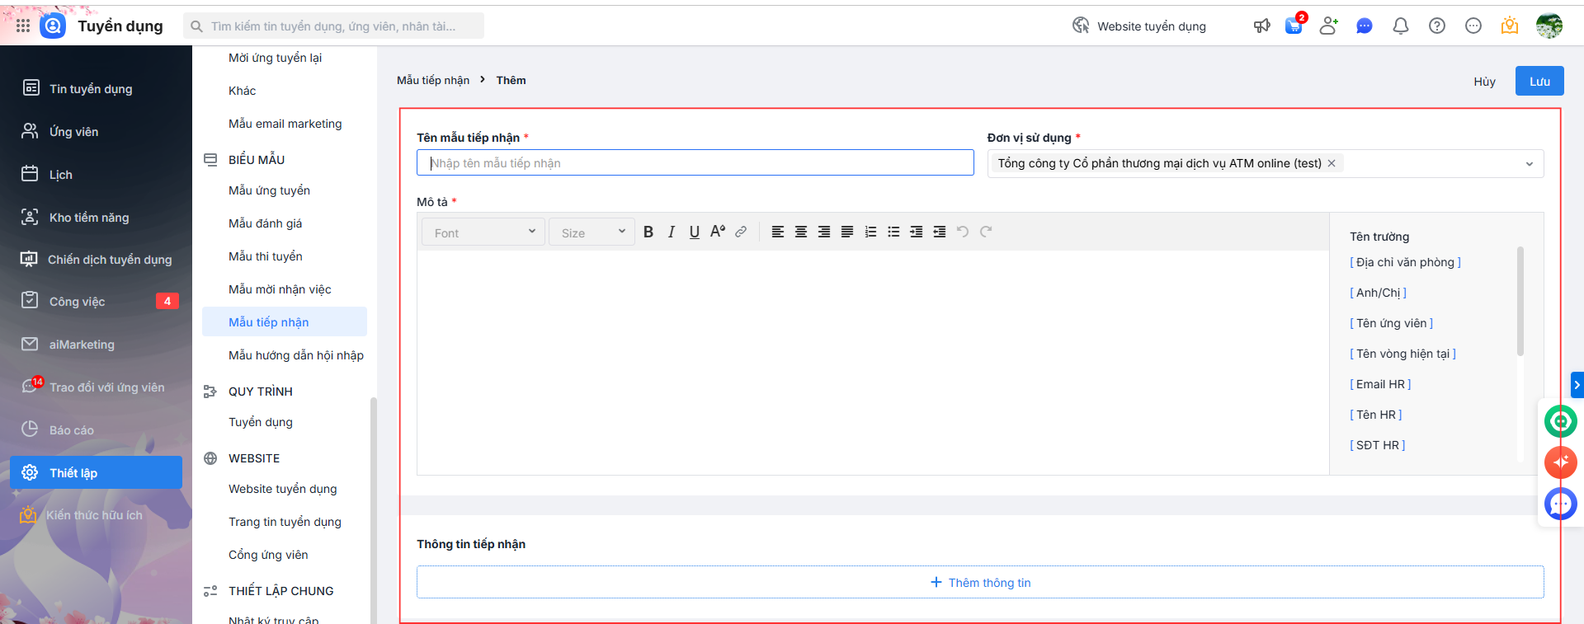The height and width of the screenshot is (624, 1584).
Task: Remove the Tổng công ty ATM online tag
Action: [x=1332, y=163]
